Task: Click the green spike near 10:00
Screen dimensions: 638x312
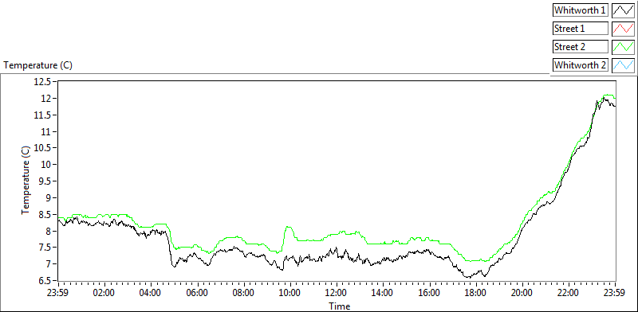Action: [x=289, y=227]
